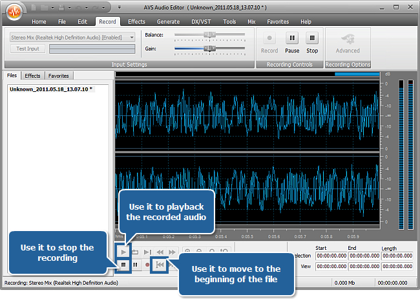Open the Generate ribbon tab

click(x=168, y=22)
